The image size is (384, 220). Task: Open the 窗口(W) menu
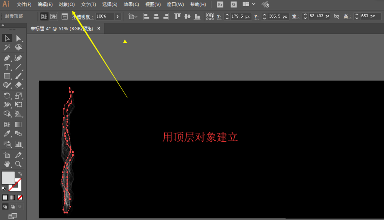click(x=175, y=4)
